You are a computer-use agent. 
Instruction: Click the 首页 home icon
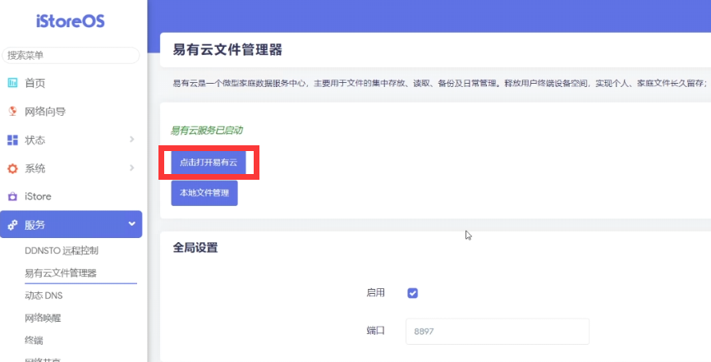click(12, 83)
